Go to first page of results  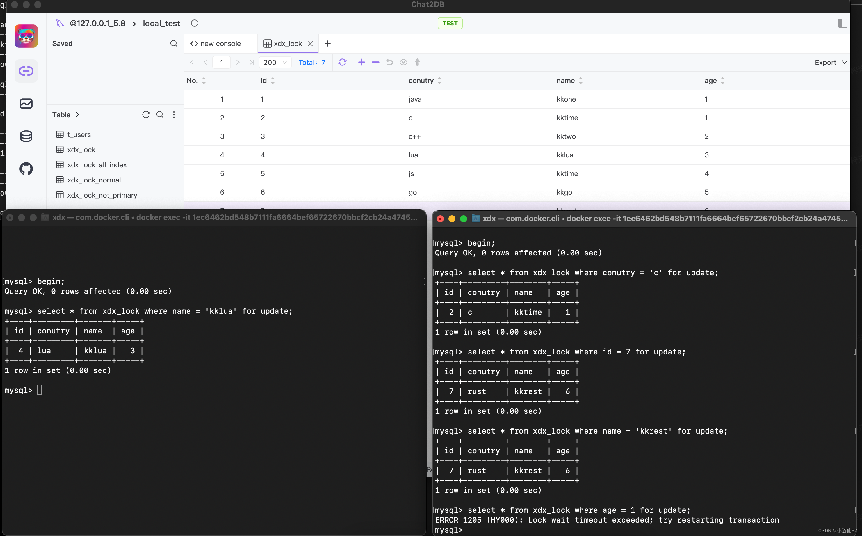191,62
